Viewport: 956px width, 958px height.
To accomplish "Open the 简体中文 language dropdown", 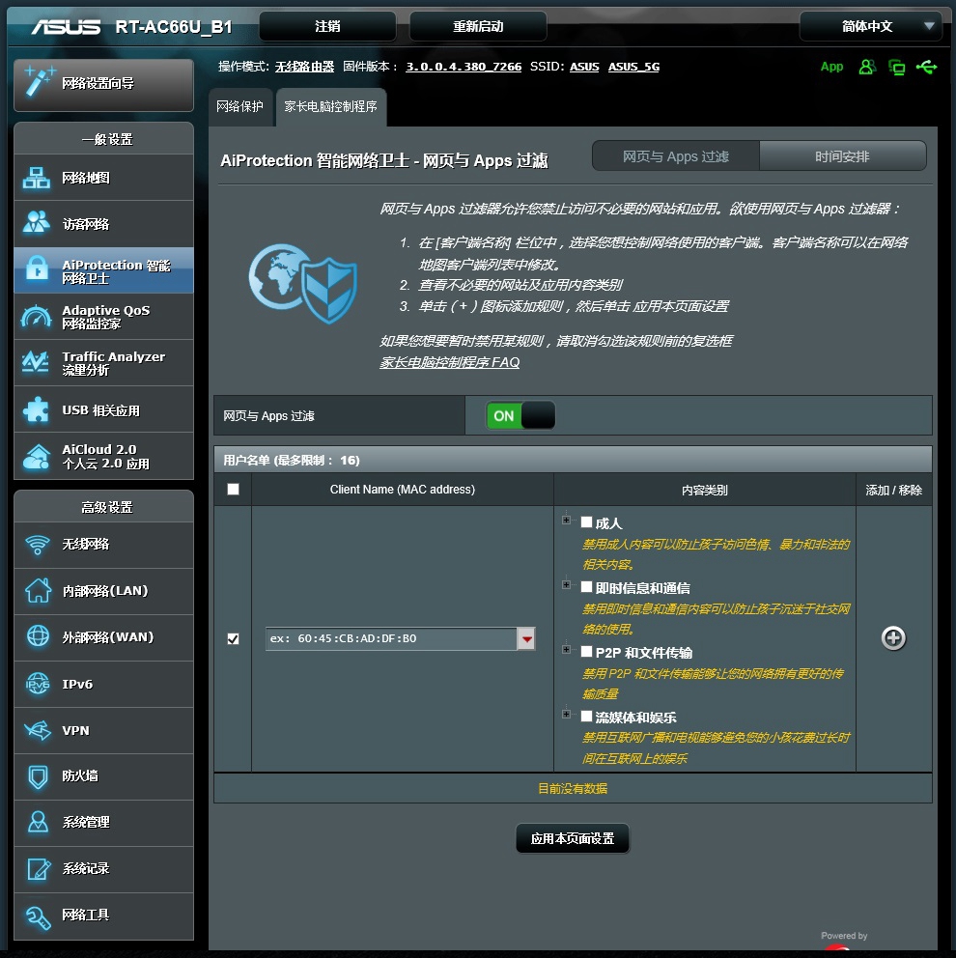I will 870,26.
